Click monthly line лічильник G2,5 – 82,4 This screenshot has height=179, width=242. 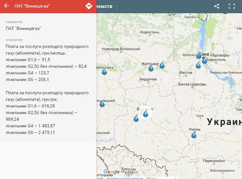46,66
